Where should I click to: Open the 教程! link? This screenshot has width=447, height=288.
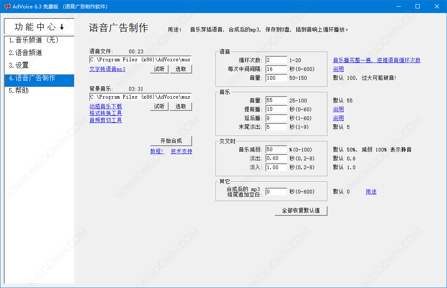[157, 151]
